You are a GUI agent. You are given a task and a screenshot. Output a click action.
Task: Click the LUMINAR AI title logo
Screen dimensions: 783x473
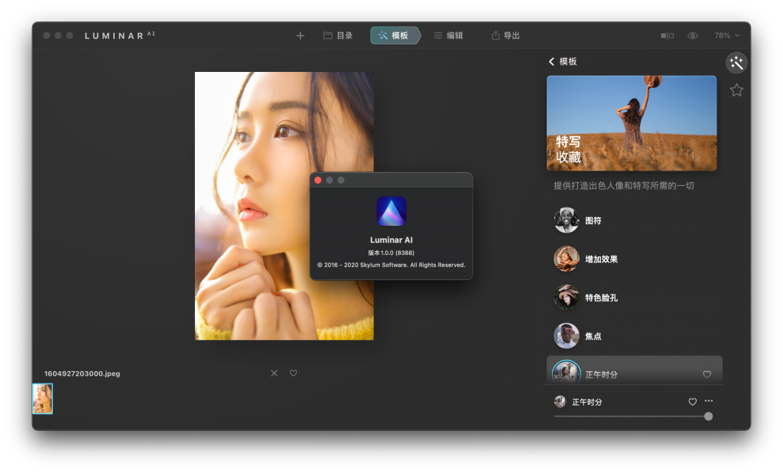pyautogui.click(x=120, y=35)
